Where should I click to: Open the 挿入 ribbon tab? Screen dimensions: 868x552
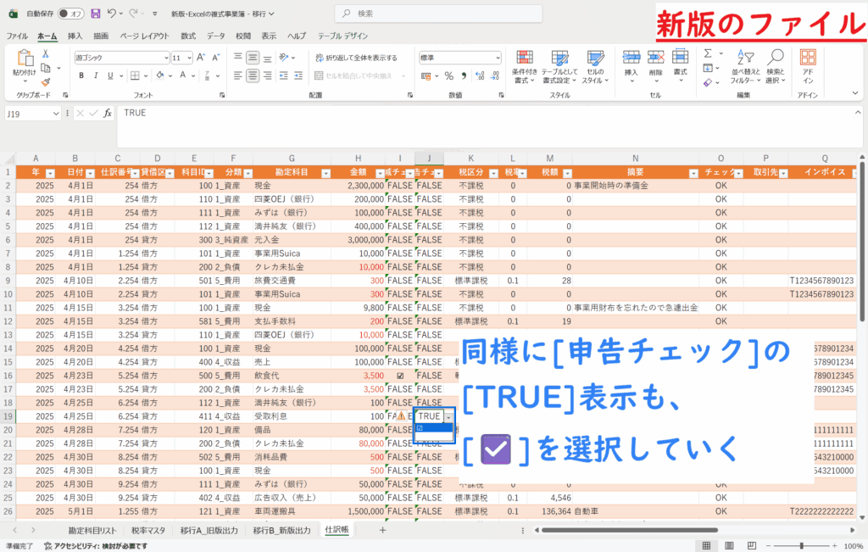pos(75,36)
